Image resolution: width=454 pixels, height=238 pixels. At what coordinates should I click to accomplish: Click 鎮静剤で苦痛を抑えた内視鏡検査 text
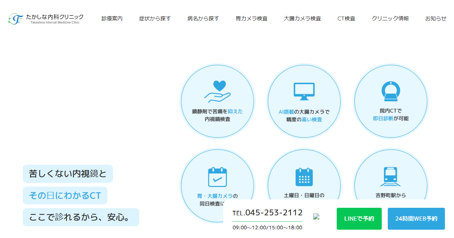218,115
